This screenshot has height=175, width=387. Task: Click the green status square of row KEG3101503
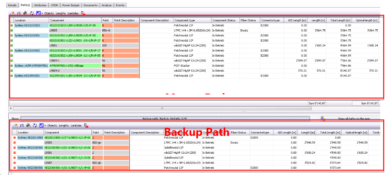12,25
